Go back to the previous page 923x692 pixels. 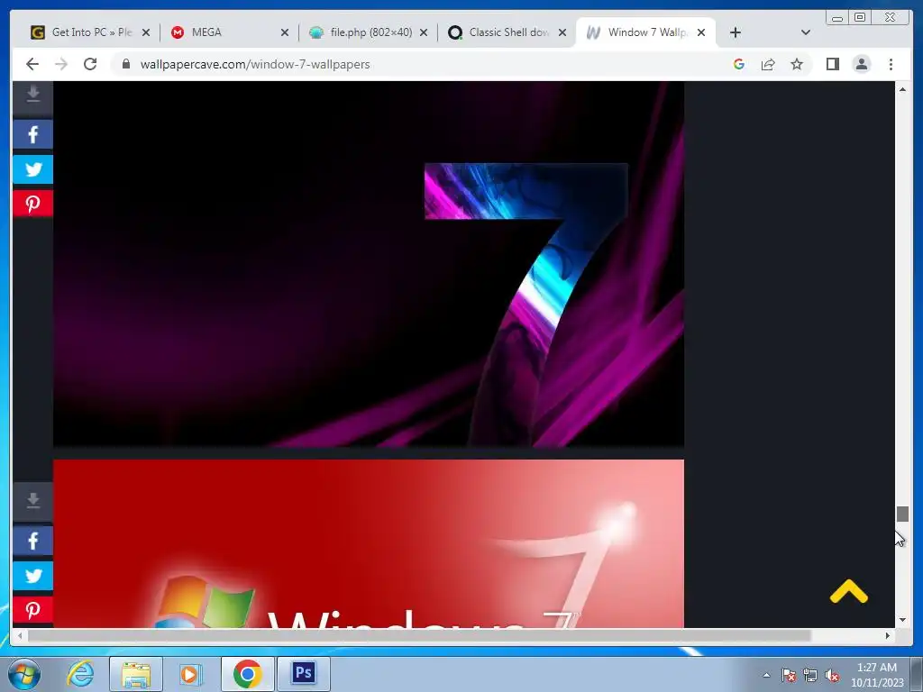(x=32, y=64)
